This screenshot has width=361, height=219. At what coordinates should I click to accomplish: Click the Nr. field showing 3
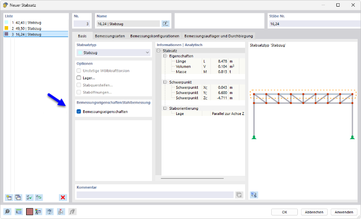coord(82,24)
